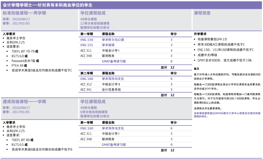Image resolution: width=263 pixels, height=159 pixels.
Task: Click the 学术听力与口语 course name
Action: click(x=113, y=40)
